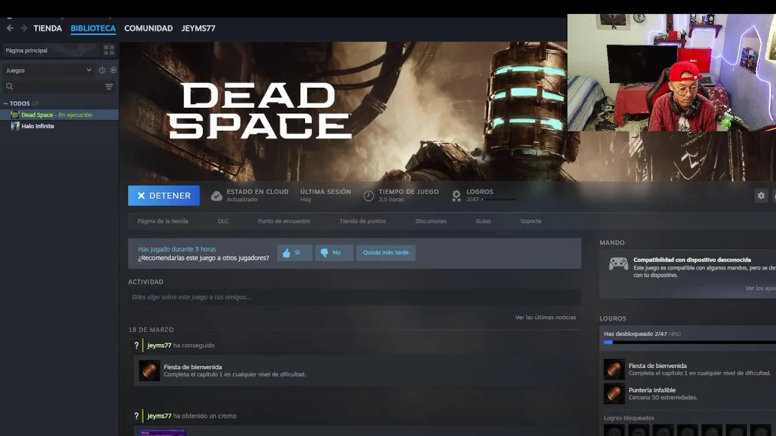The height and width of the screenshot is (436, 776).
Task: Open Ver las últimas noticias link
Action: pos(546,317)
